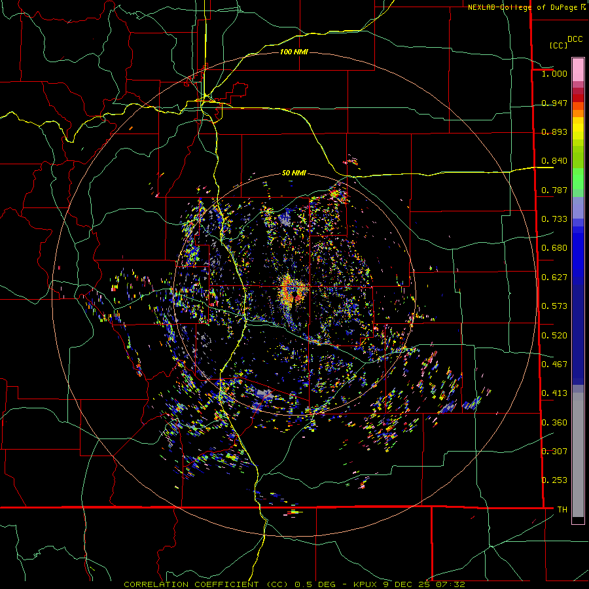Click the 0.520 legend value

click(x=554, y=336)
